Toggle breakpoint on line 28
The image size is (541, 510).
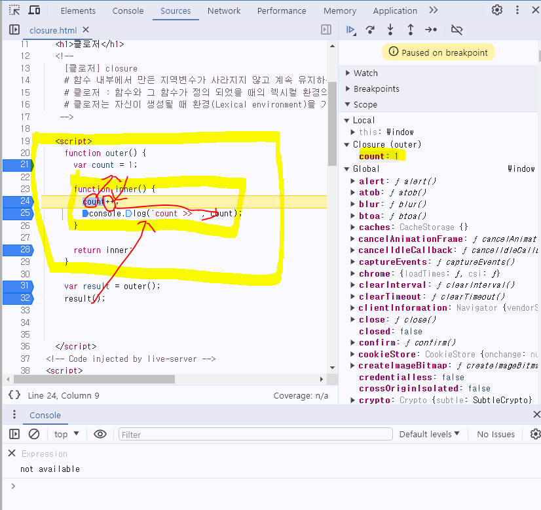(18, 250)
